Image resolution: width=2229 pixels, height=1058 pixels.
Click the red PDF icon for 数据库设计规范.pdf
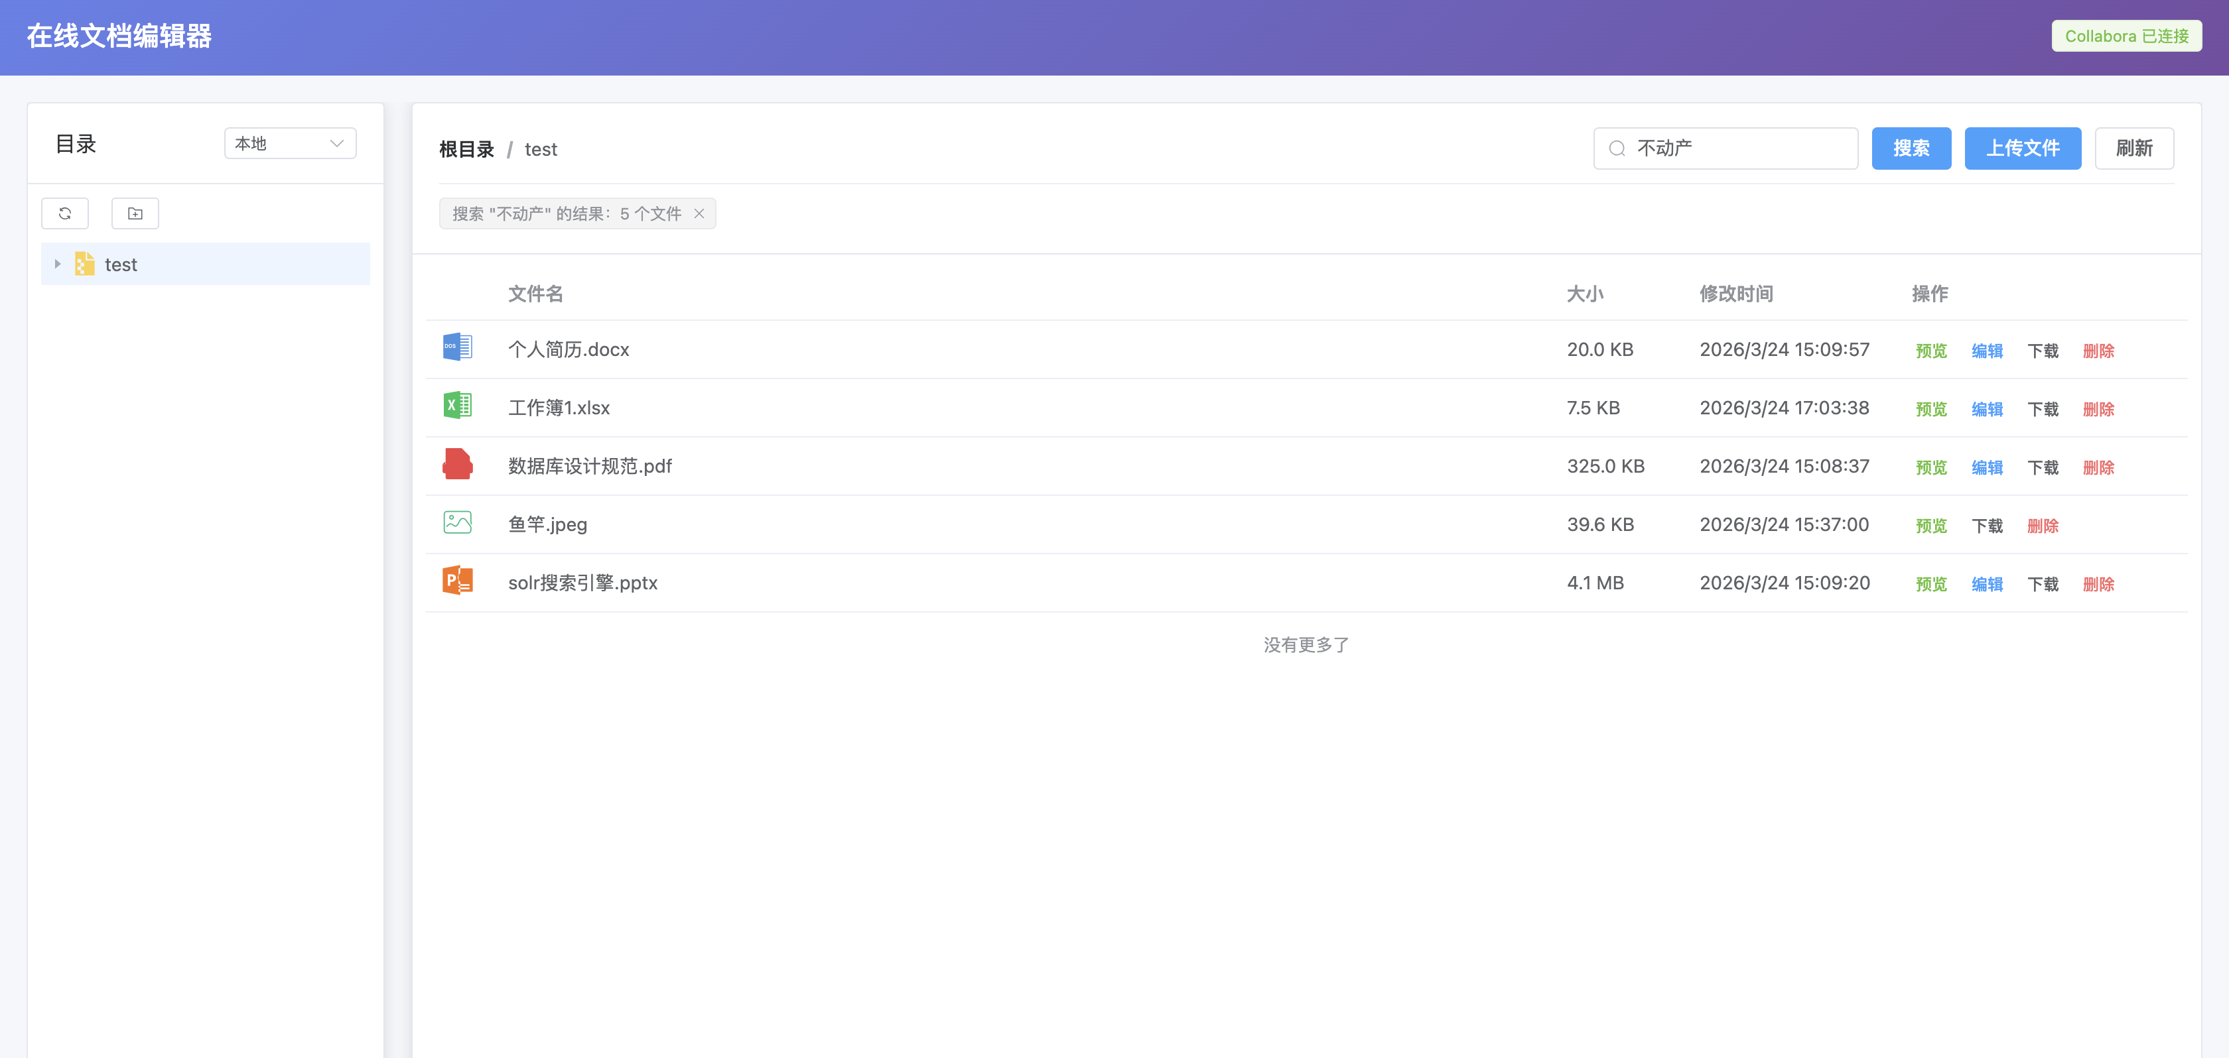[x=457, y=465]
